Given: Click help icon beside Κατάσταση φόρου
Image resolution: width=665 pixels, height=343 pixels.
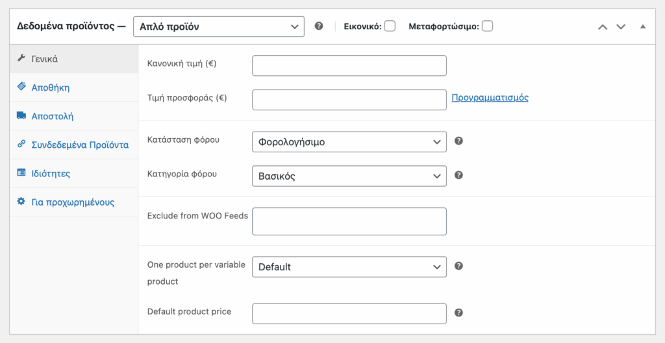Looking at the screenshot, I should click(x=458, y=141).
